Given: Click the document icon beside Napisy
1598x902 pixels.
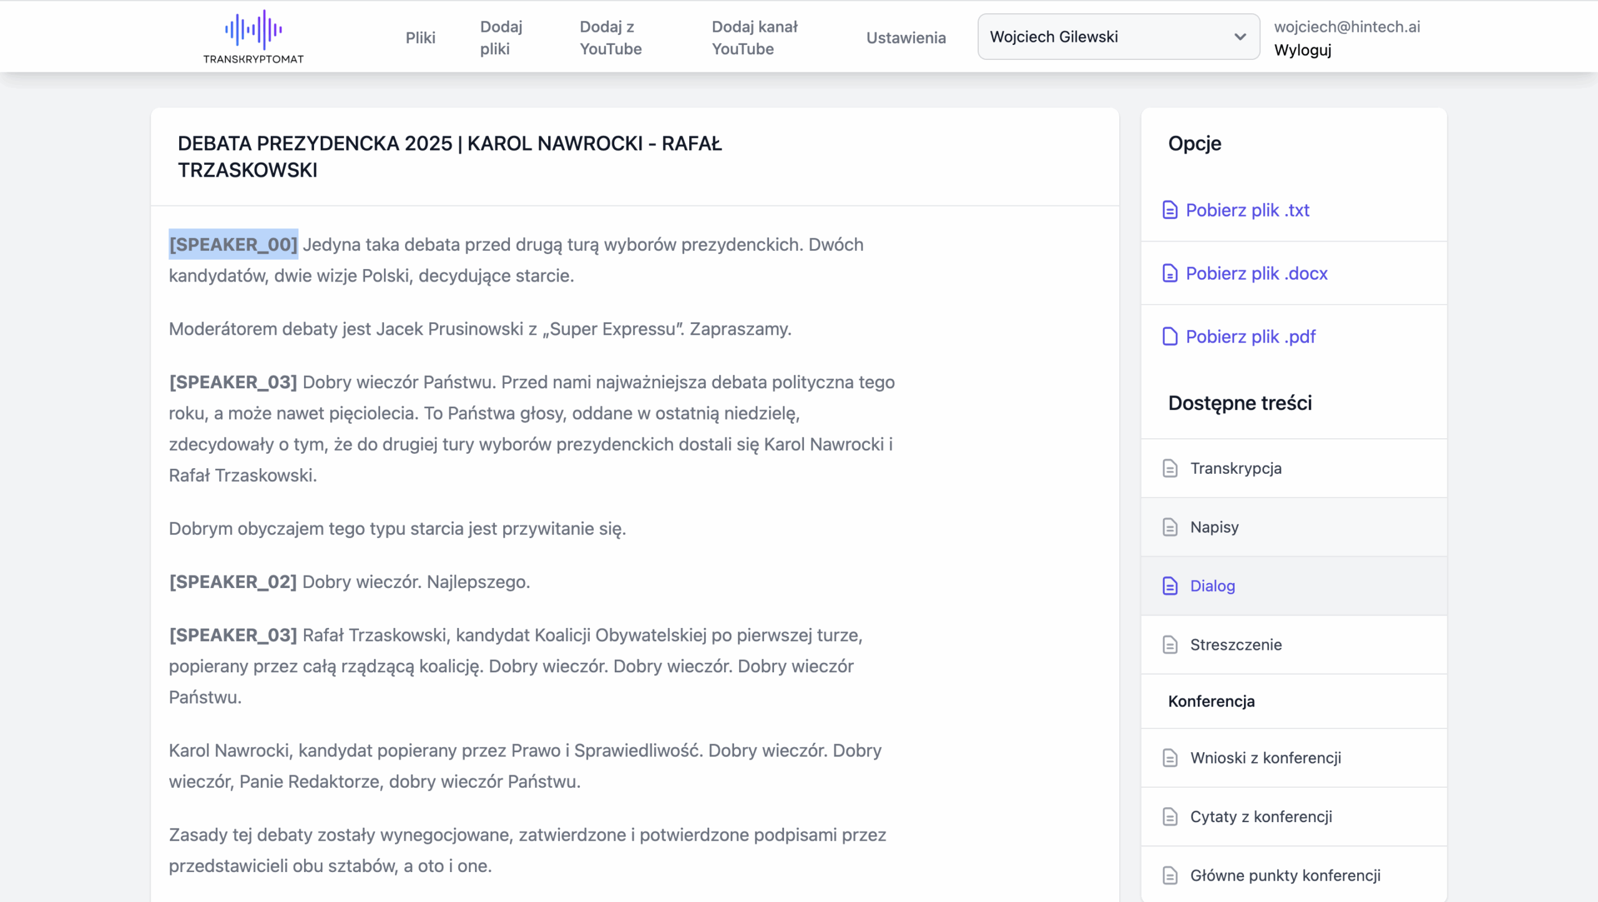Looking at the screenshot, I should tap(1170, 527).
